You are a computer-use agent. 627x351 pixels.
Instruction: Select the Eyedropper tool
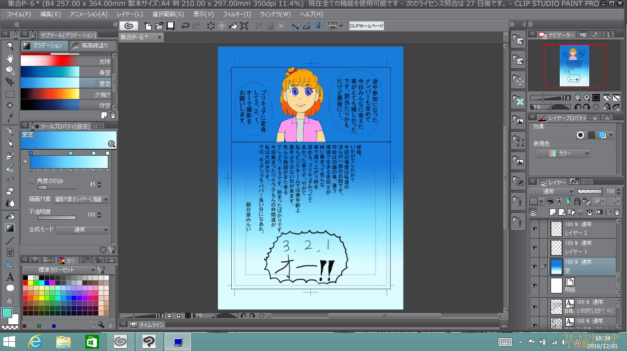10,117
